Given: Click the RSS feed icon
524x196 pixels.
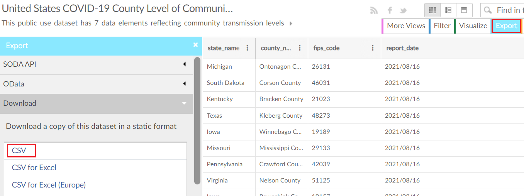Looking at the screenshot, I should point(374,10).
